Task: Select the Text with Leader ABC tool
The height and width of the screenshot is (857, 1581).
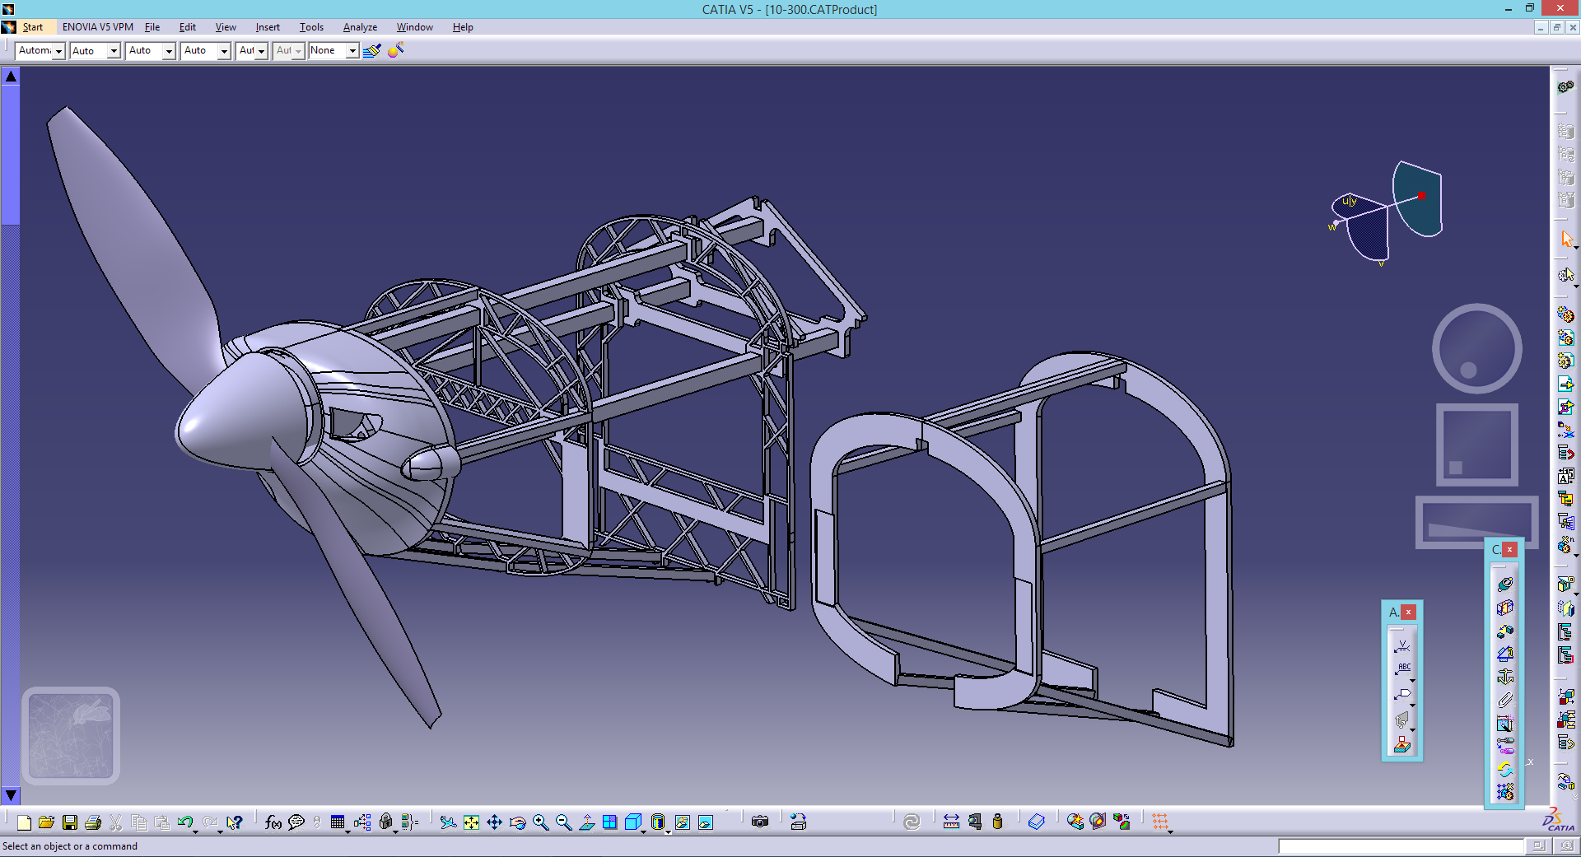Action: click(x=1402, y=669)
